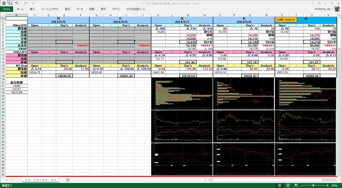Click the next sheet navigation arrow
This screenshot has width=342, height=188.
13,180
